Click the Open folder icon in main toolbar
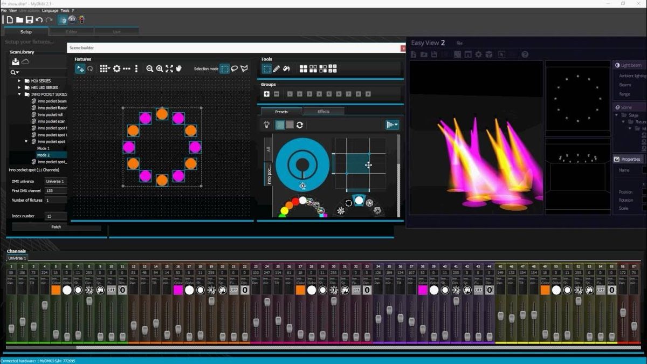647x364 pixels. (19, 20)
